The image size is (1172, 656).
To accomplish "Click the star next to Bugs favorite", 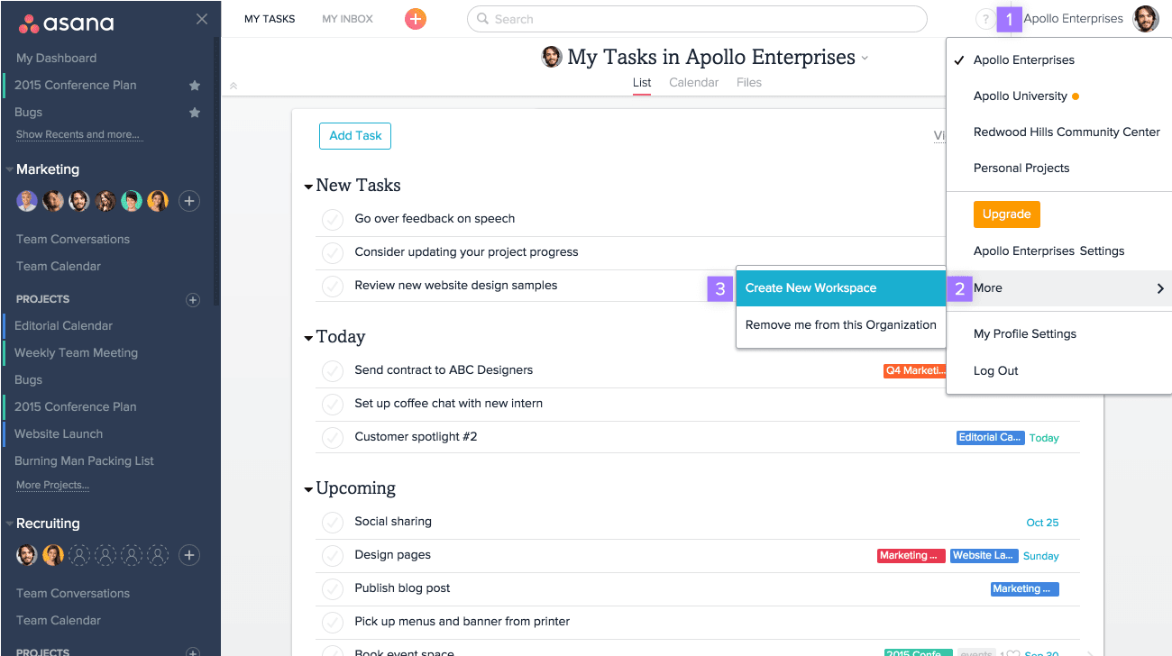I will (x=195, y=113).
